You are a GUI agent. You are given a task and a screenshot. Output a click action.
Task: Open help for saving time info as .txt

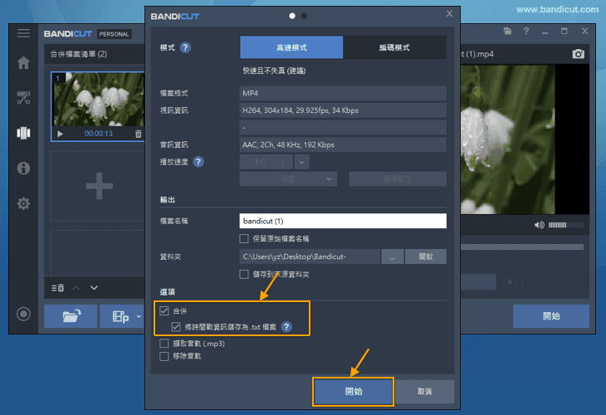pyautogui.click(x=286, y=327)
